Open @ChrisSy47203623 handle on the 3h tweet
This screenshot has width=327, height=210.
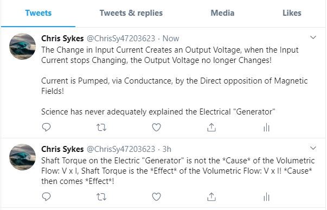click(x=121, y=149)
